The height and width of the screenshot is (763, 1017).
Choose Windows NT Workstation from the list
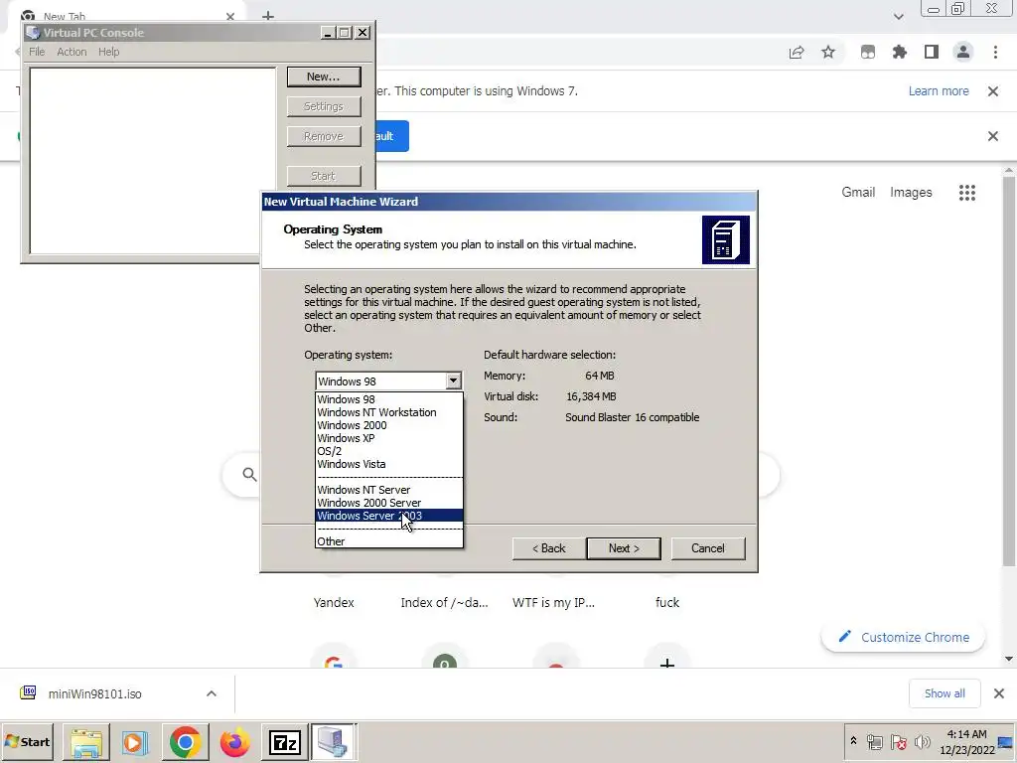point(389,412)
